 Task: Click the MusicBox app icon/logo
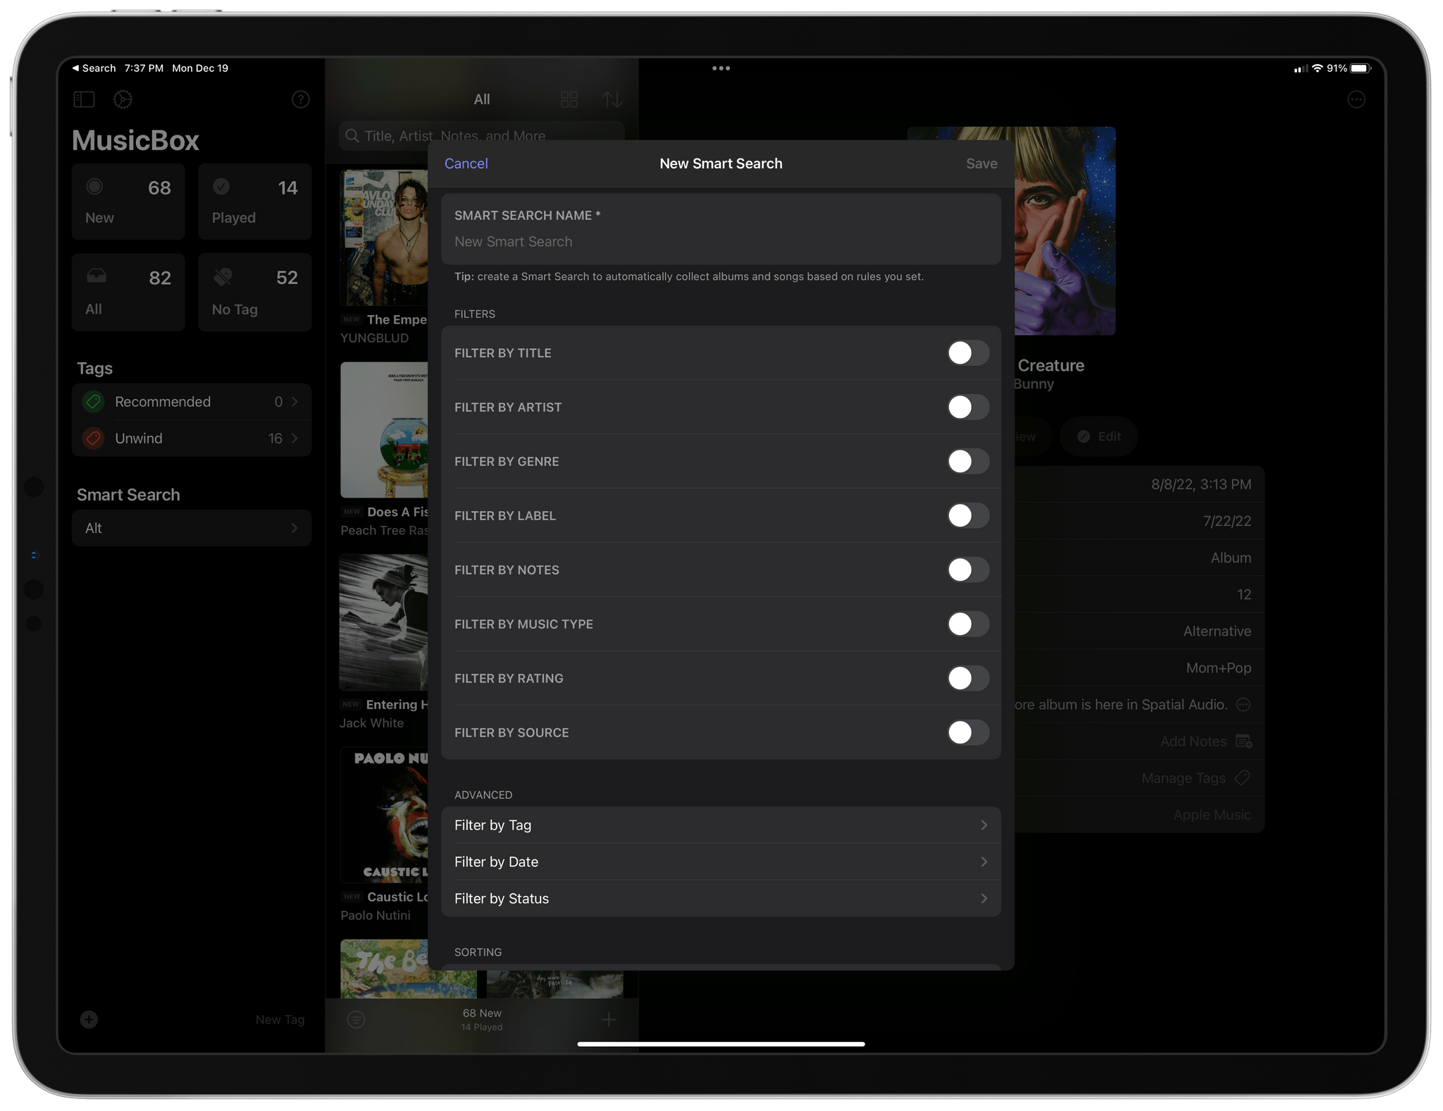[135, 139]
